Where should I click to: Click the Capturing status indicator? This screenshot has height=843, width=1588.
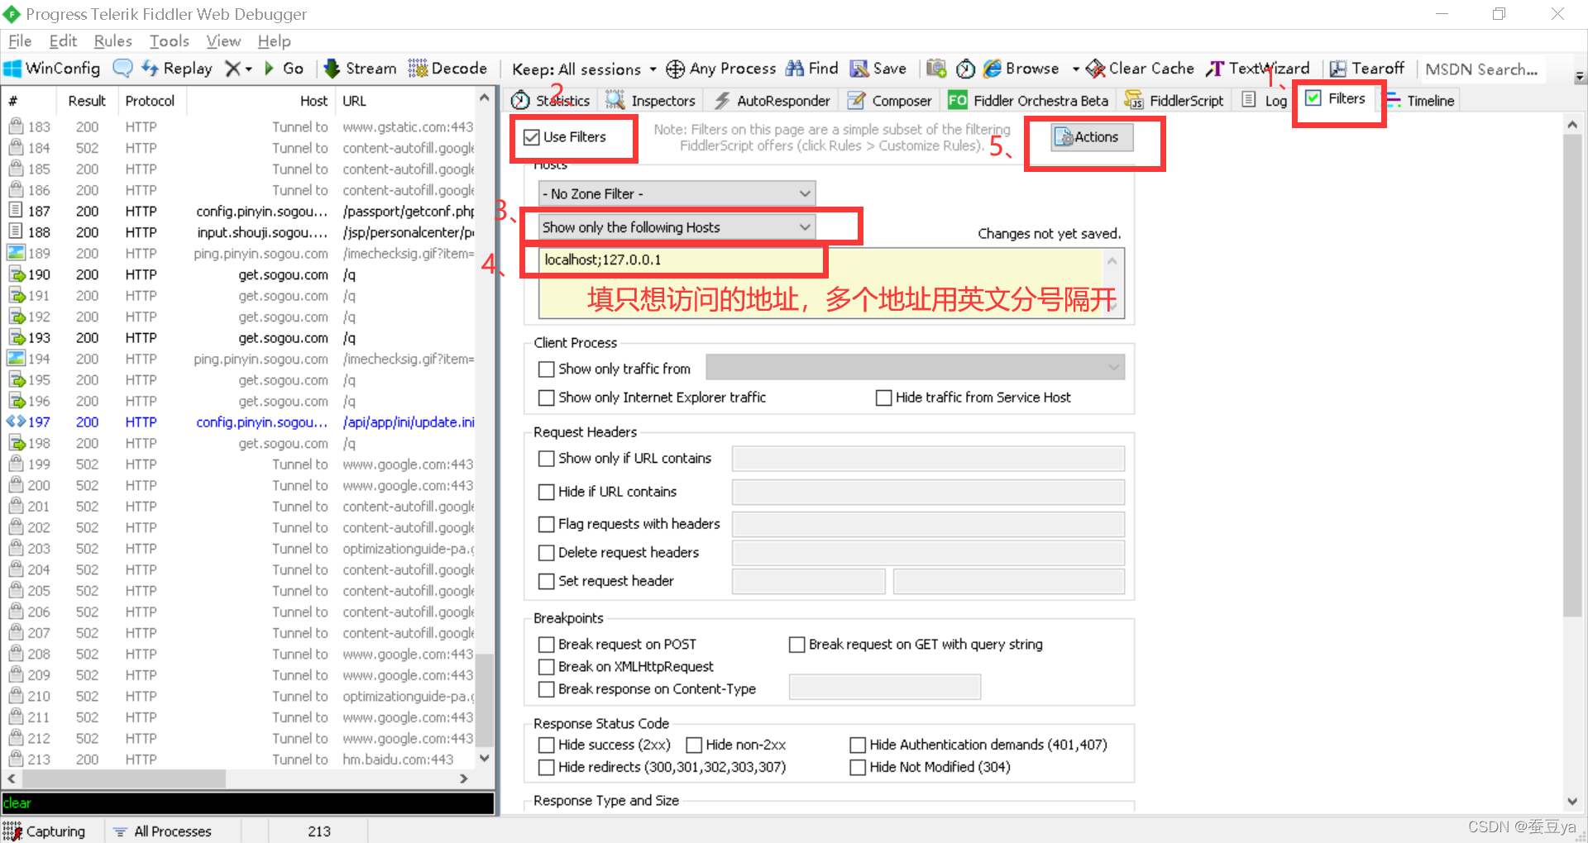point(45,831)
